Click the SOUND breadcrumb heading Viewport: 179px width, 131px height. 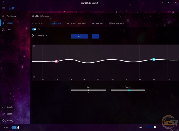35,16
